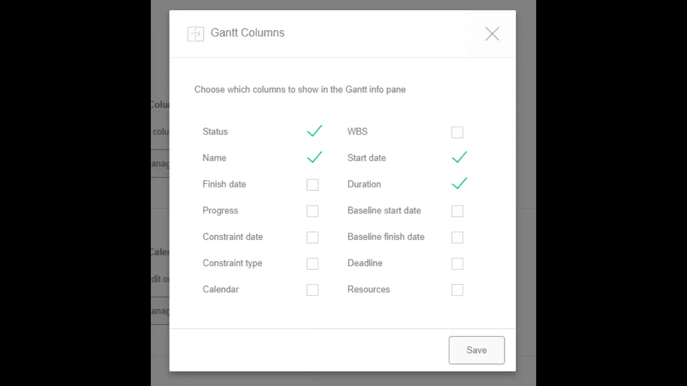
Task: Tick the Constraint type checkbox
Action: [312, 263]
